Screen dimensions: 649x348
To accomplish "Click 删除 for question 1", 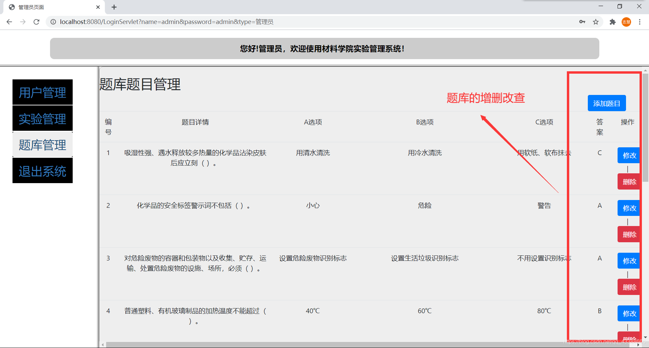I will pyautogui.click(x=629, y=182).
